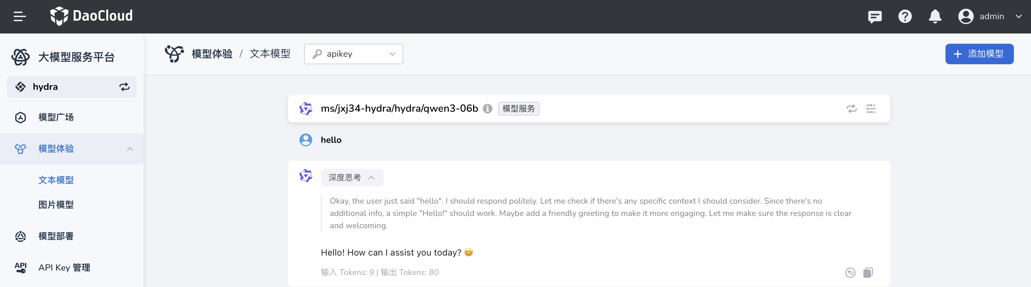Viewport: 1031px width, 287px height.
Task: Open the apikey selector dropdown
Action: (353, 54)
